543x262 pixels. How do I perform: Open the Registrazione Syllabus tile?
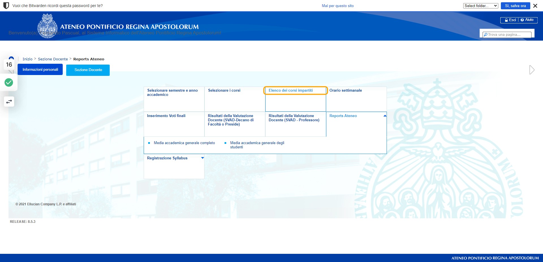[x=174, y=167]
